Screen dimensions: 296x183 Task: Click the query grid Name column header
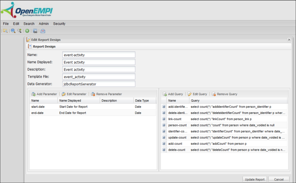coord(178,101)
